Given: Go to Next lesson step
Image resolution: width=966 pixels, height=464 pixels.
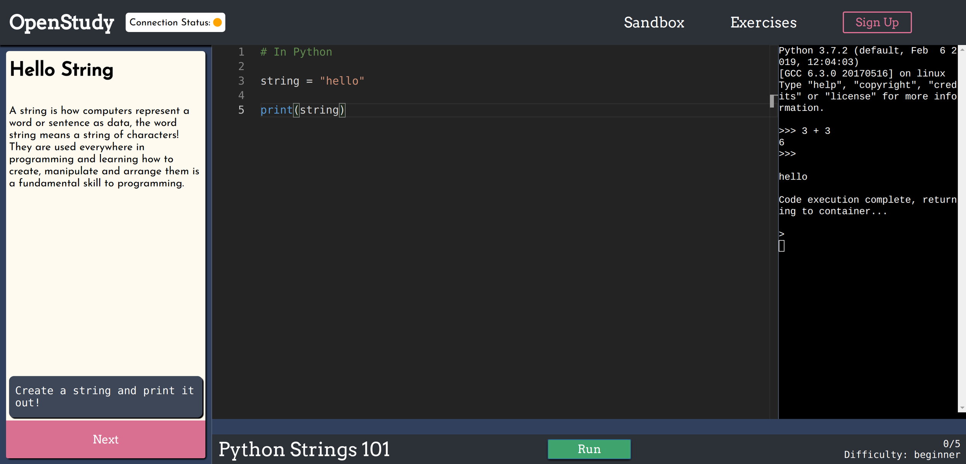Looking at the screenshot, I should coord(105,439).
